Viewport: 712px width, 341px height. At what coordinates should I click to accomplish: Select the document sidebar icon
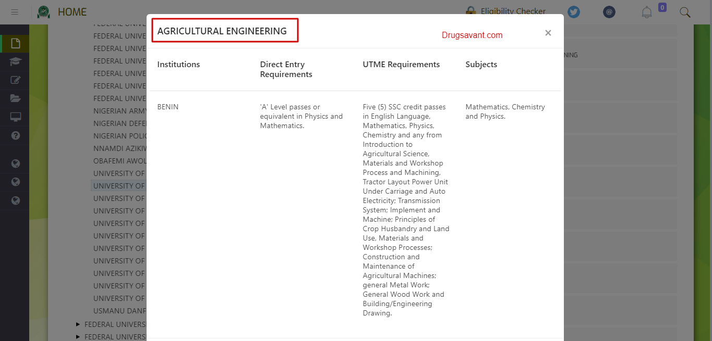point(15,44)
